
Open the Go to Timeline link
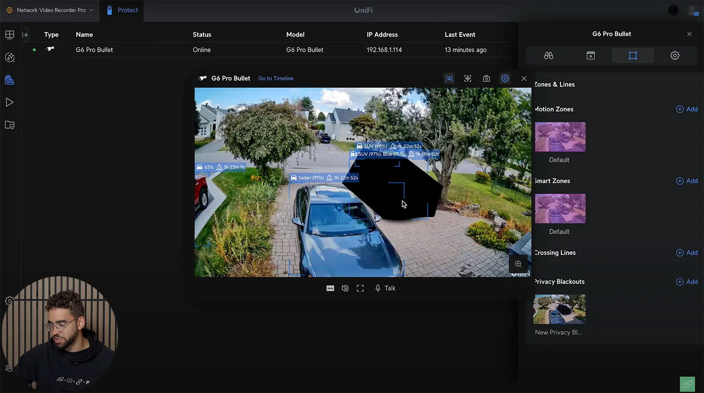point(276,78)
